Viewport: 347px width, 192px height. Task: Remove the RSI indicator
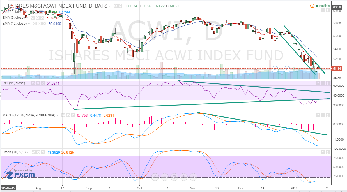pos(43,83)
